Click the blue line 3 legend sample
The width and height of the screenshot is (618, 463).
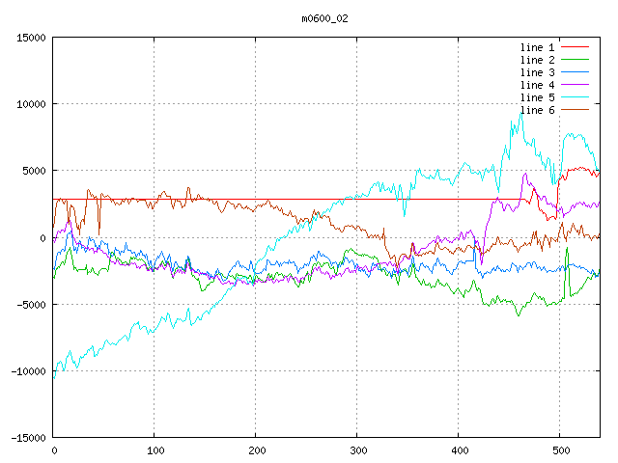click(575, 72)
